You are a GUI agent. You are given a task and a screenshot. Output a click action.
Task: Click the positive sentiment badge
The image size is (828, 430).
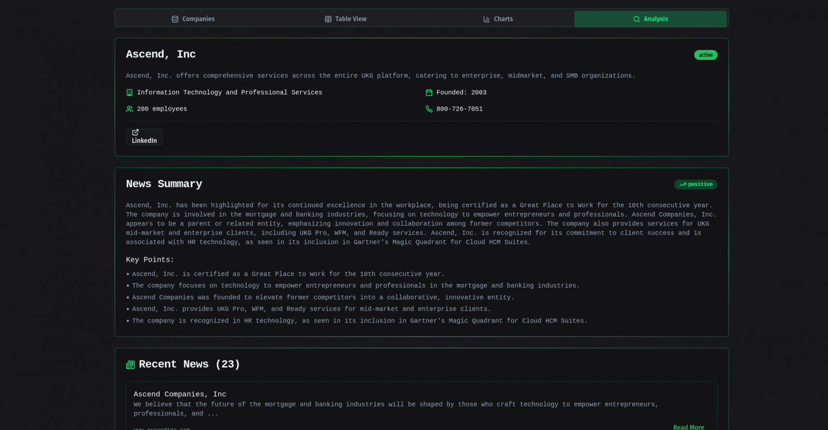tap(696, 185)
